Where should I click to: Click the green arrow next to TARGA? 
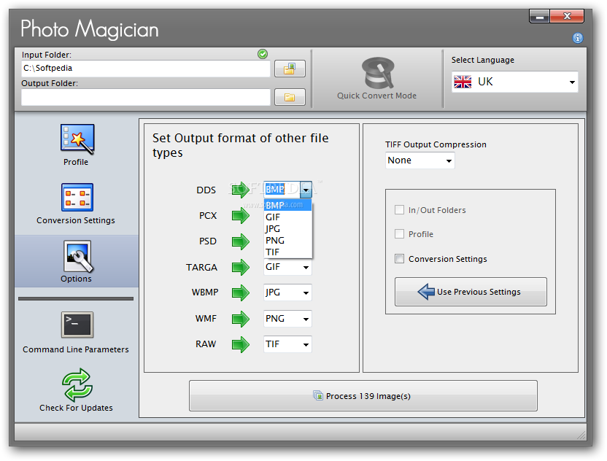(241, 267)
